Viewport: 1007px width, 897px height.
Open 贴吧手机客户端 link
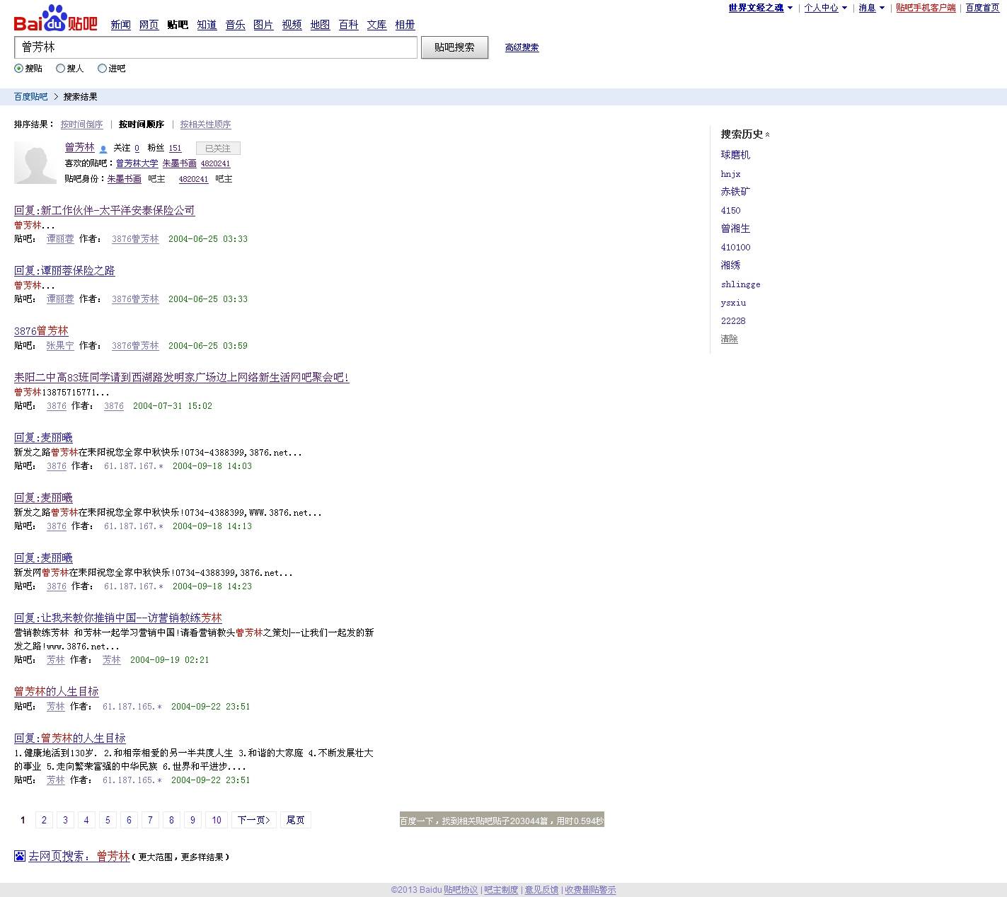(x=926, y=8)
